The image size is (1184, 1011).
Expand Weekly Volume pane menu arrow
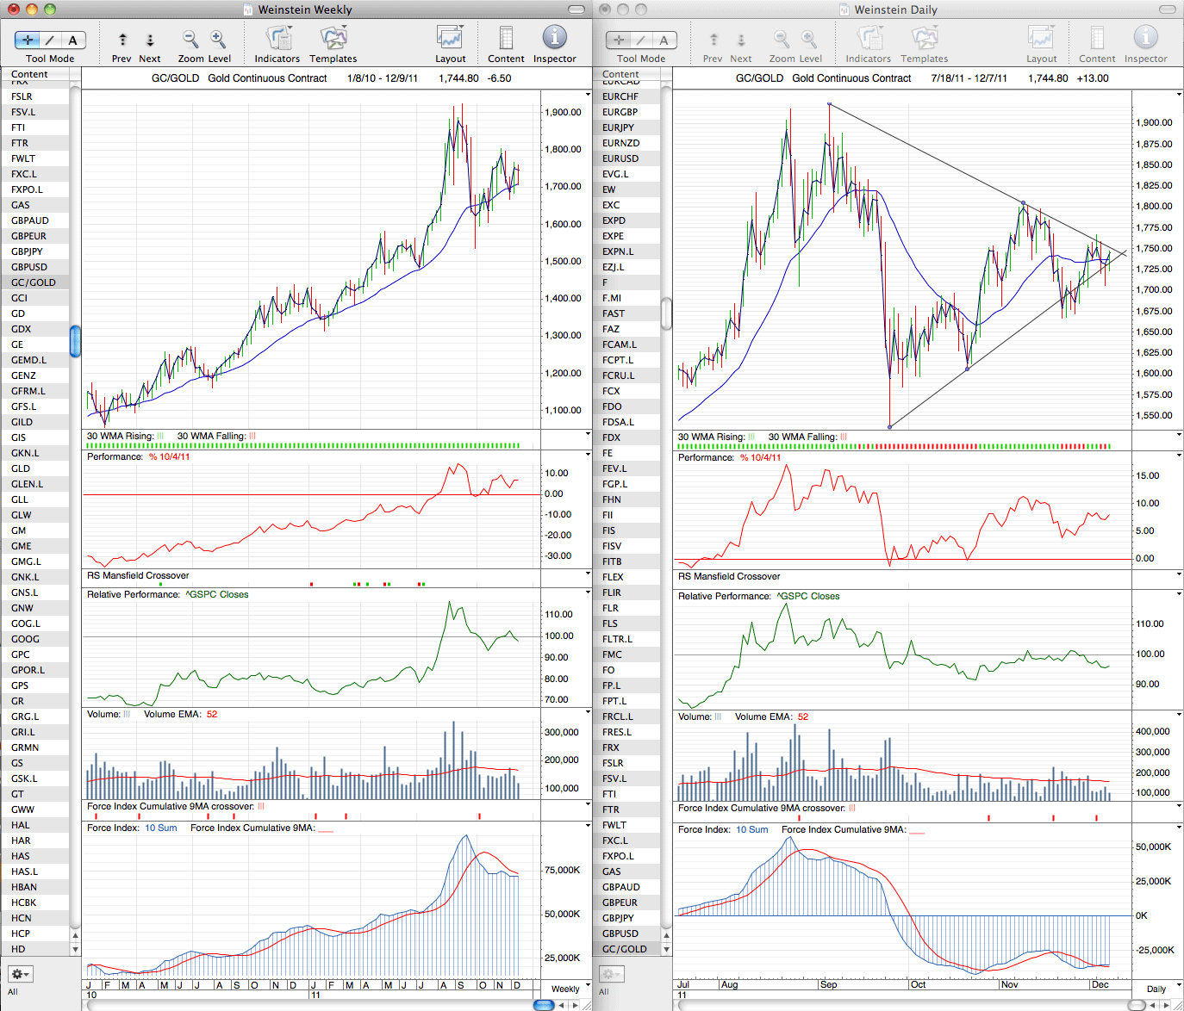pyautogui.click(x=589, y=712)
